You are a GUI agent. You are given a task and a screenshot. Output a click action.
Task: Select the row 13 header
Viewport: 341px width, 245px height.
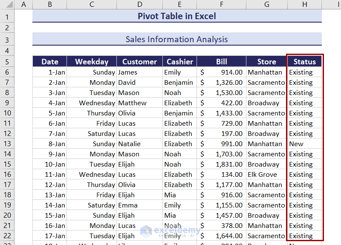pyautogui.click(x=7, y=144)
